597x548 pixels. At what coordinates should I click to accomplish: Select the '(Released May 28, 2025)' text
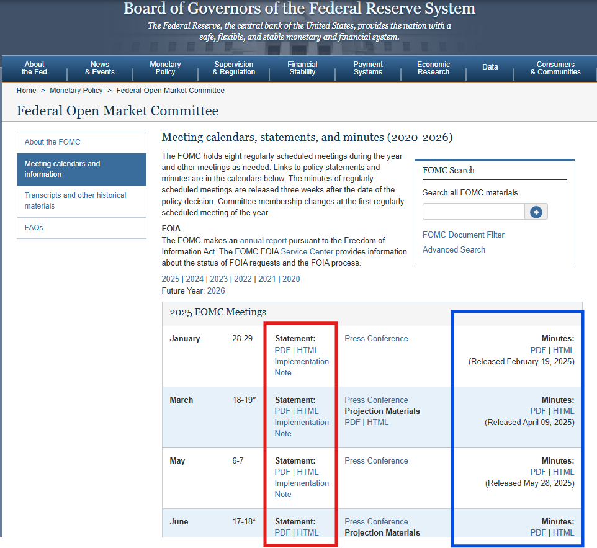[x=529, y=483]
